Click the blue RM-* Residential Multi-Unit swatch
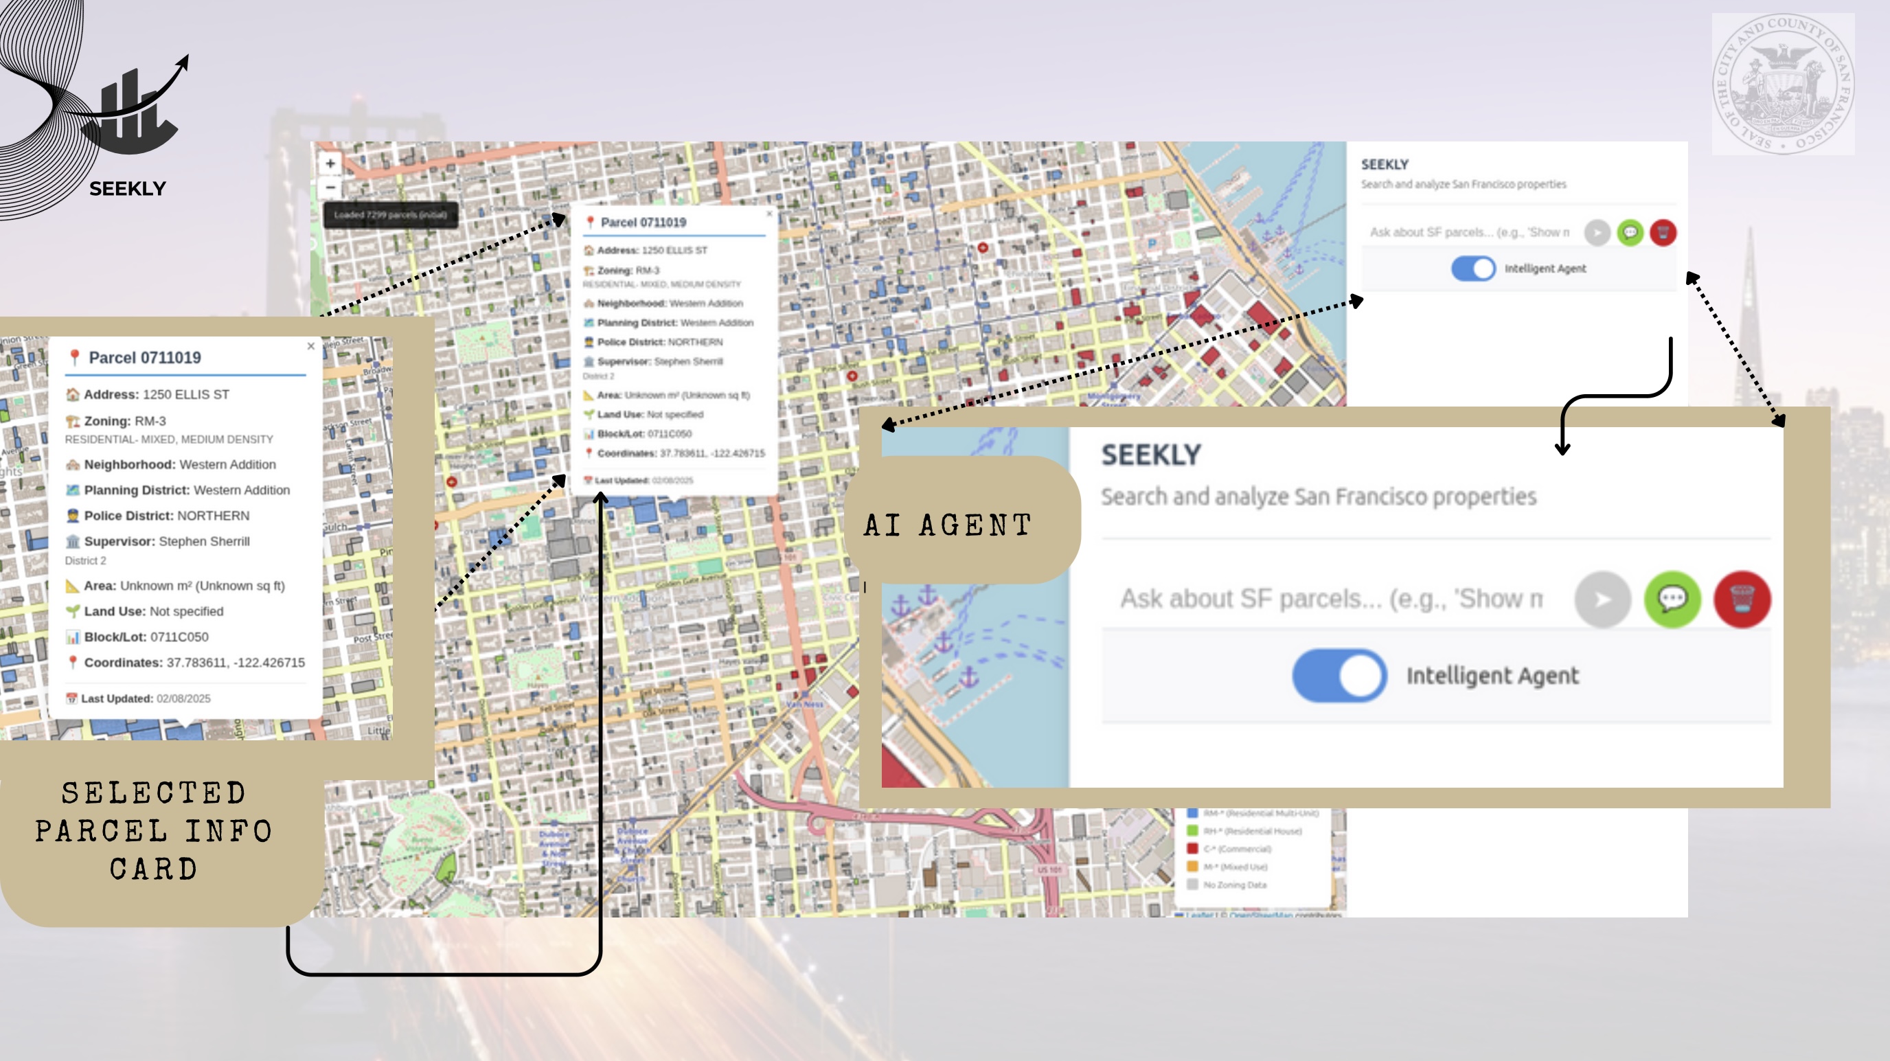The image size is (1890, 1061). pyautogui.click(x=1192, y=813)
